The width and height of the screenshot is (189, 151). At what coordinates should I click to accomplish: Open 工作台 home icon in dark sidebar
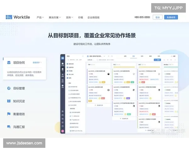pos(63,64)
